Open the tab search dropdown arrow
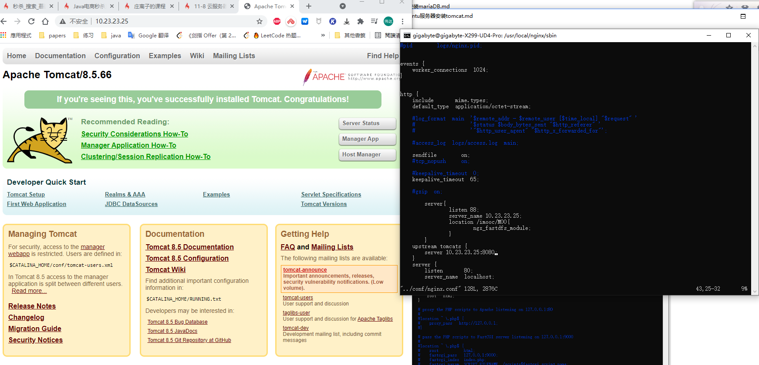 343,6
